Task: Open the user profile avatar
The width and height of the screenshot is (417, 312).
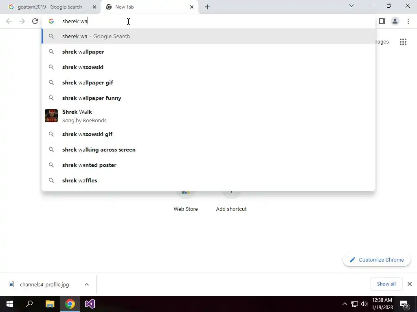Action: tap(395, 21)
